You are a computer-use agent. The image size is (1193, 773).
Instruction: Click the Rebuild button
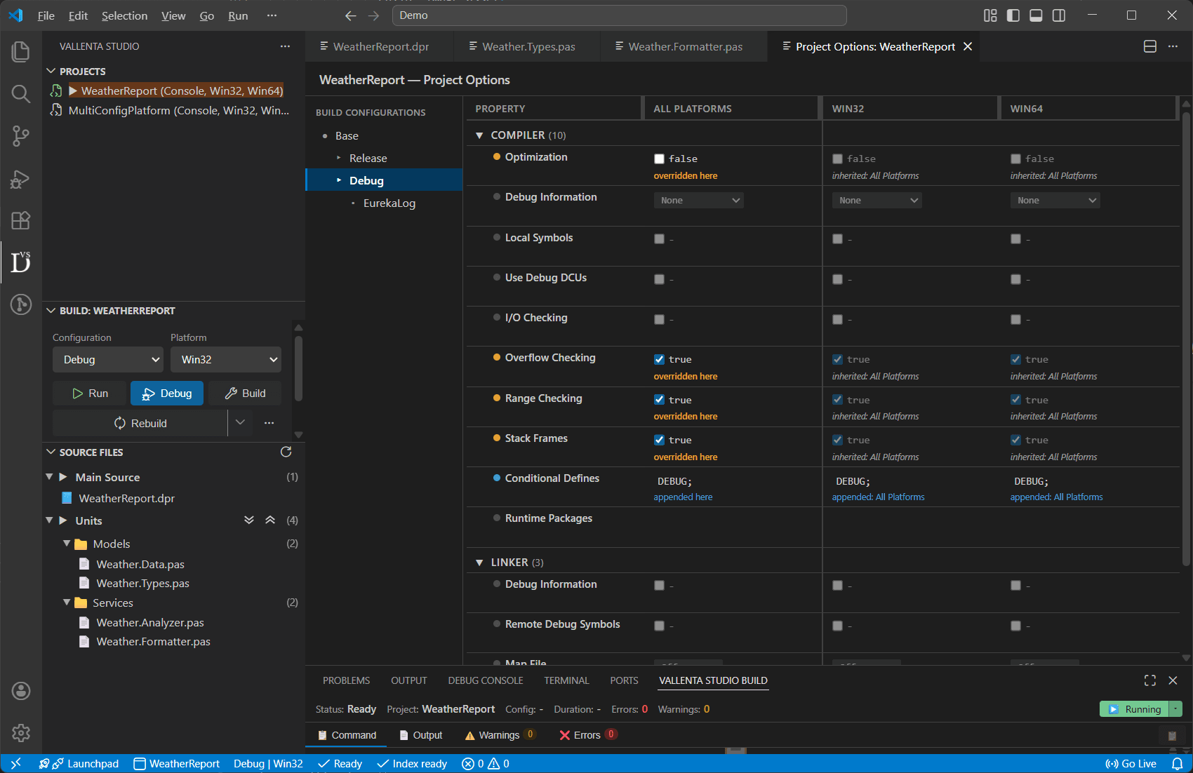140,423
